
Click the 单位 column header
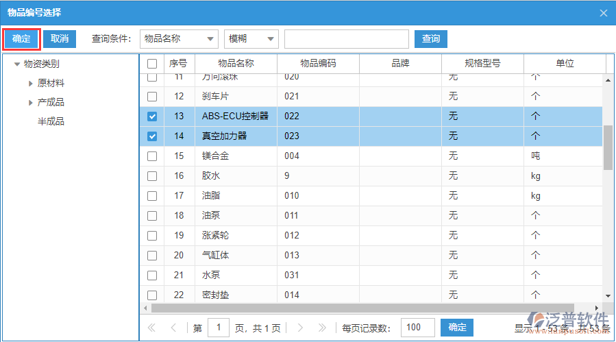(565, 64)
